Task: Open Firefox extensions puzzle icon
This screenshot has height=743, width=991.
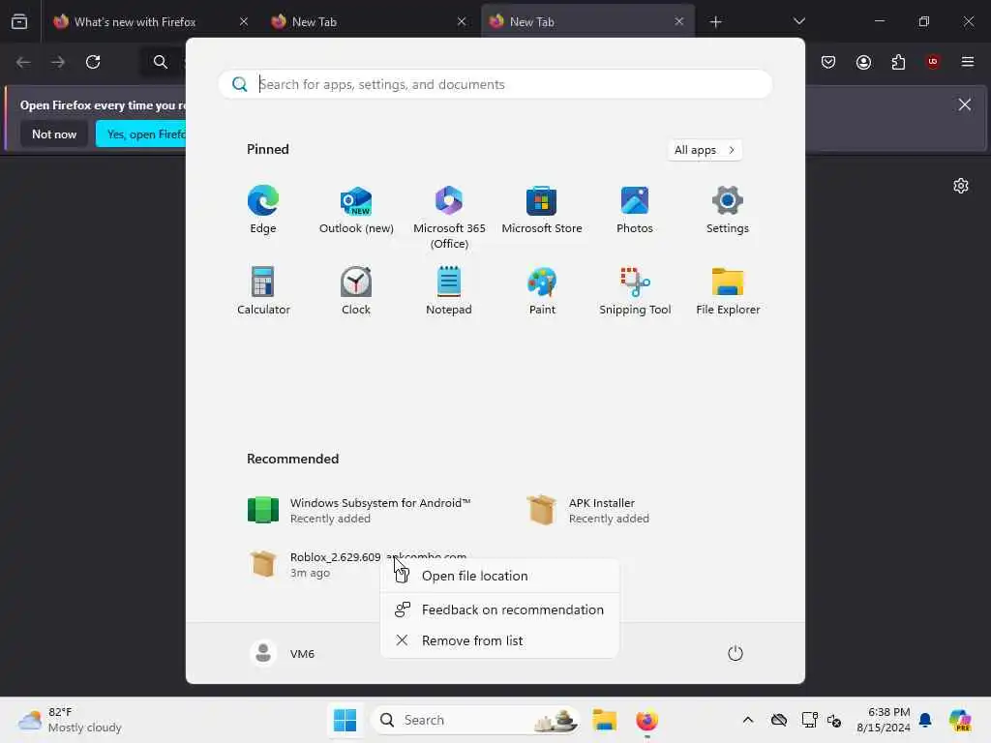Action: [898, 62]
